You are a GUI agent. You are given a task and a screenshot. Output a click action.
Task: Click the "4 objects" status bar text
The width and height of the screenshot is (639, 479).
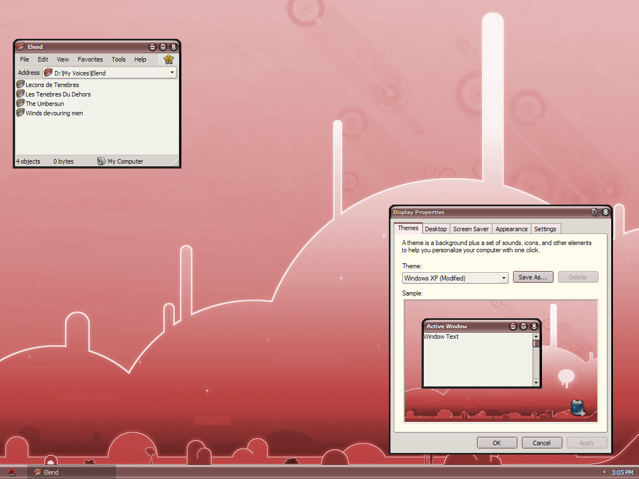coord(28,161)
